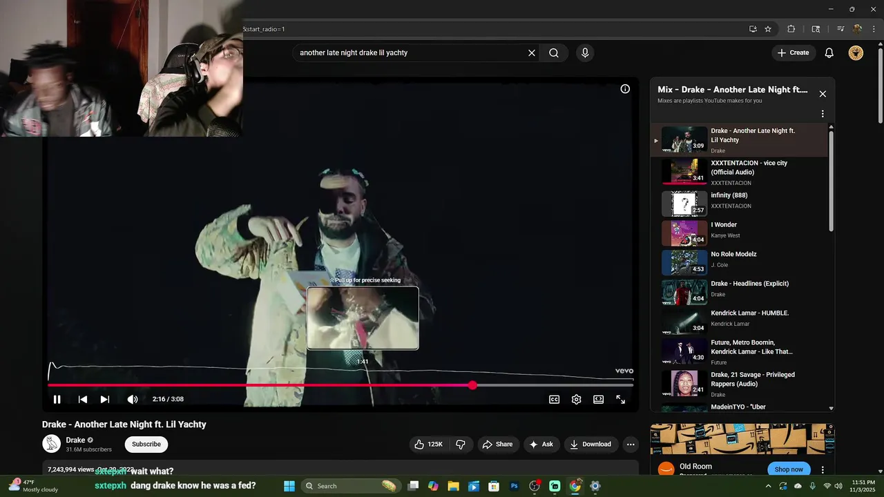Click the search magnifier button
Image resolution: width=884 pixels, height=497 pixels.
point(554,52)
